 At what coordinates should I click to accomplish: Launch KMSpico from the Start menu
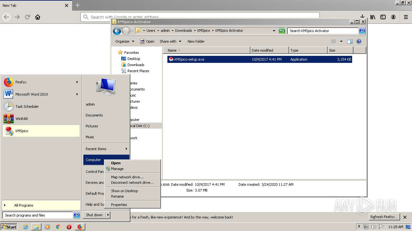click(x=41, y=131)
